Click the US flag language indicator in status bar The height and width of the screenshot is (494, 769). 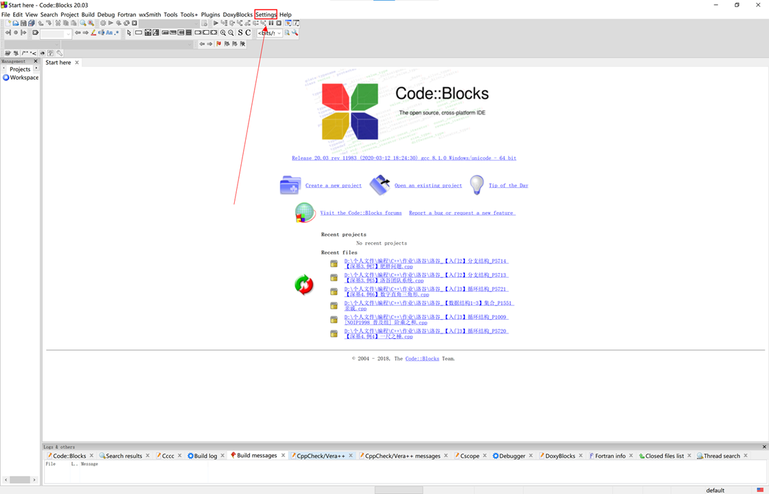pyautogui.click(x=760, y=490)
